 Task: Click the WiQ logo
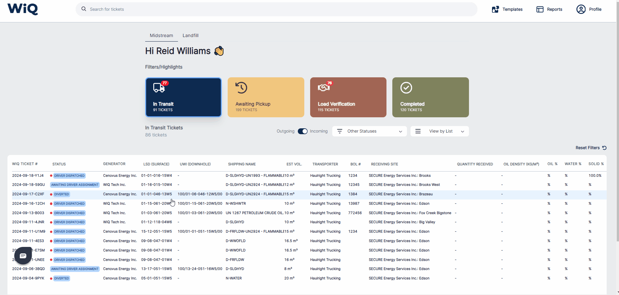coord(23,9)
